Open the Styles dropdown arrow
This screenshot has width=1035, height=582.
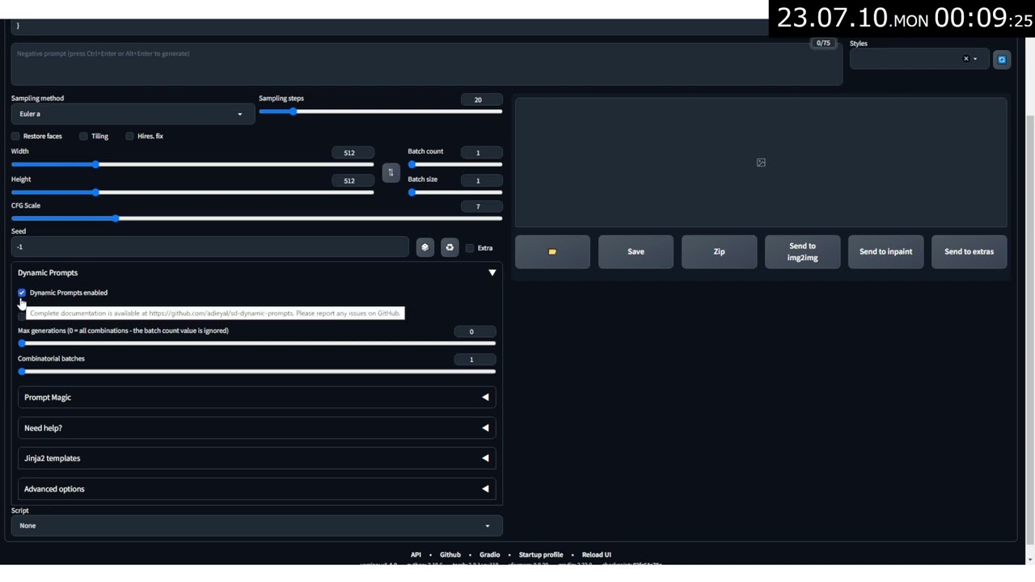(975, 59)
